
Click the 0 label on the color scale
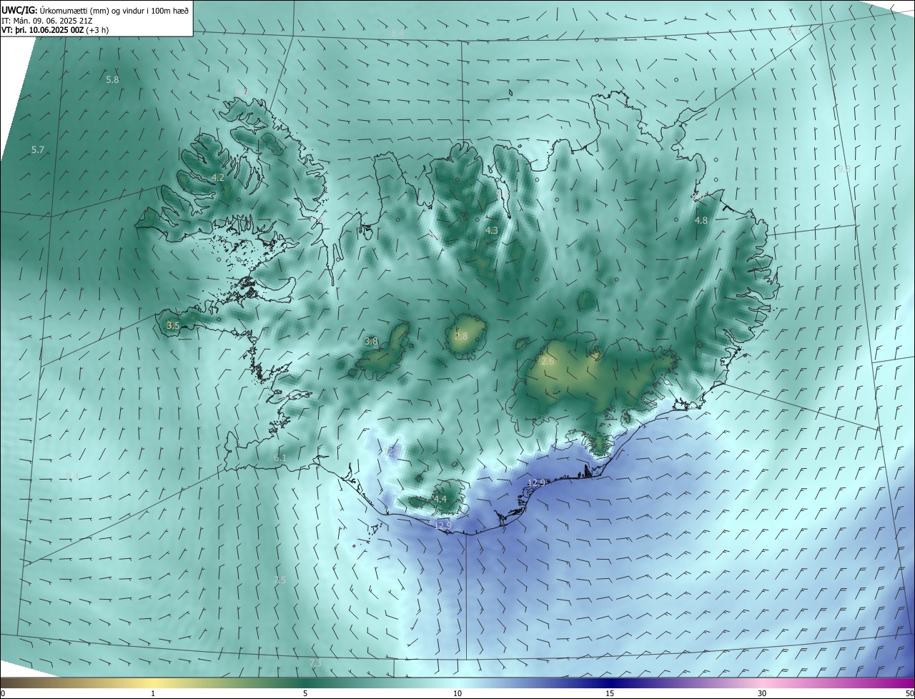[x=3, y=694]
